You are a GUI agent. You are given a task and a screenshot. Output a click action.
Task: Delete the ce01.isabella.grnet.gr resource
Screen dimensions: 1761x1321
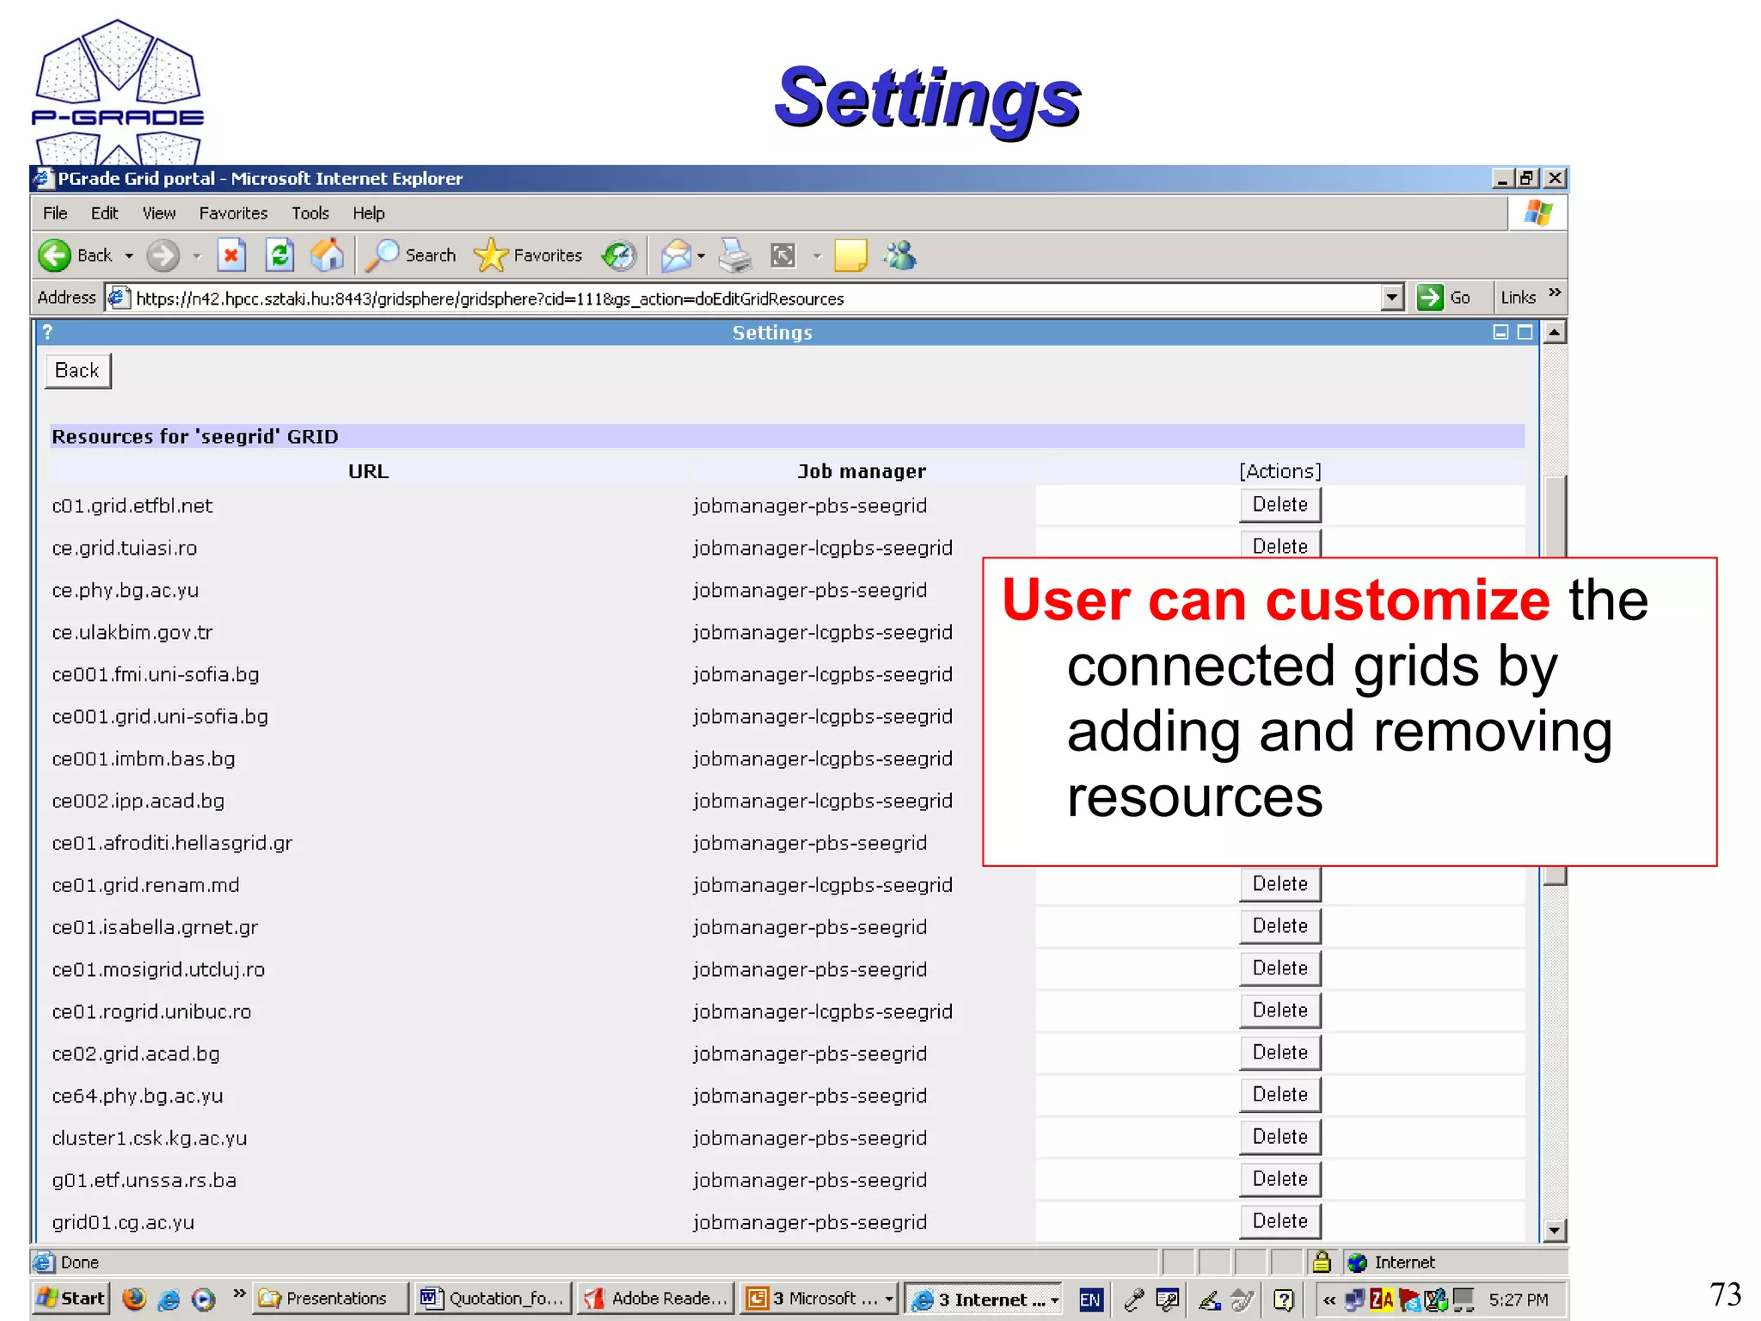(1279, 926)
